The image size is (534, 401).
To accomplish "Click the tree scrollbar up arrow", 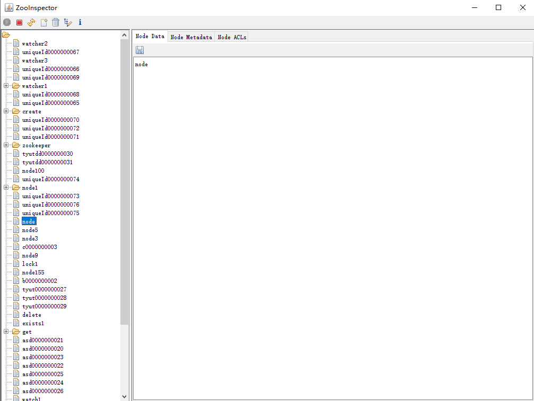I will (124, 35).
